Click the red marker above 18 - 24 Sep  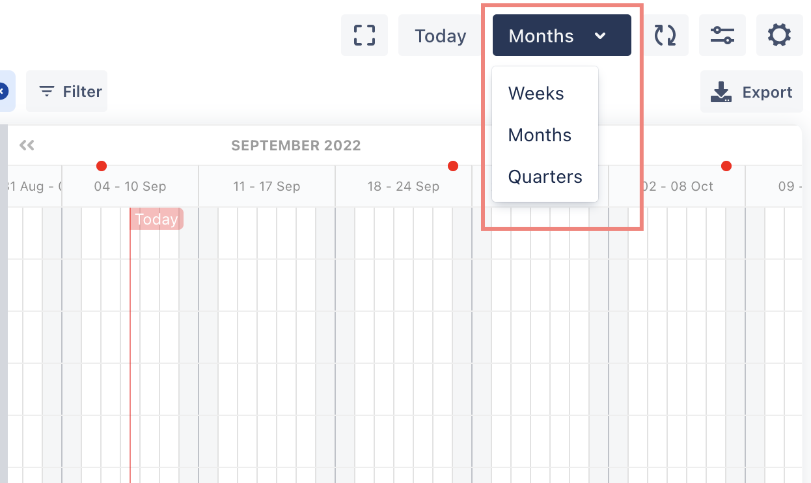453,166
